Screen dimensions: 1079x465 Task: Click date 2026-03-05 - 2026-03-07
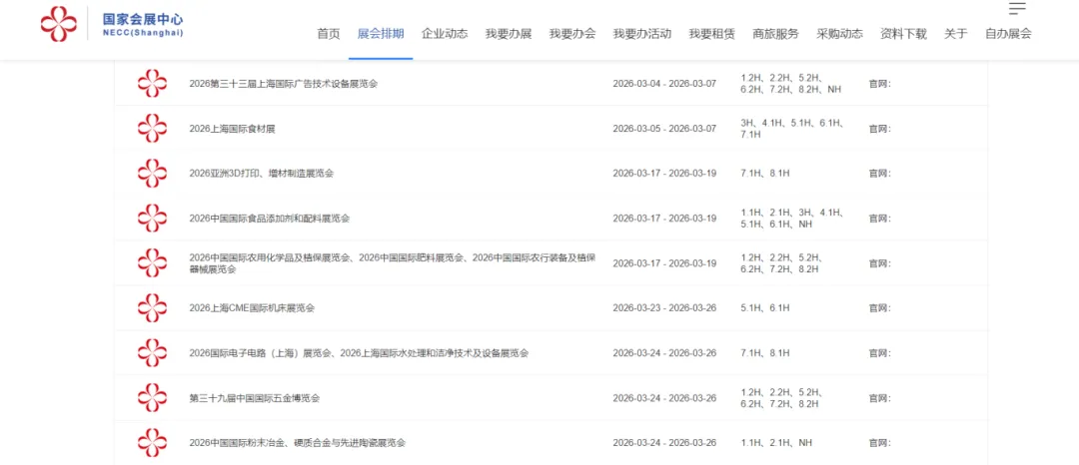pos(664,129)
